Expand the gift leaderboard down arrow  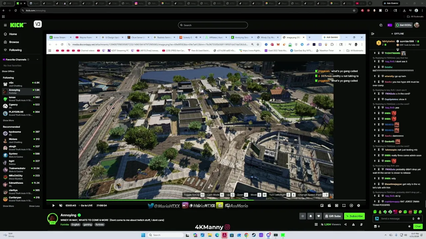[397, 50]
